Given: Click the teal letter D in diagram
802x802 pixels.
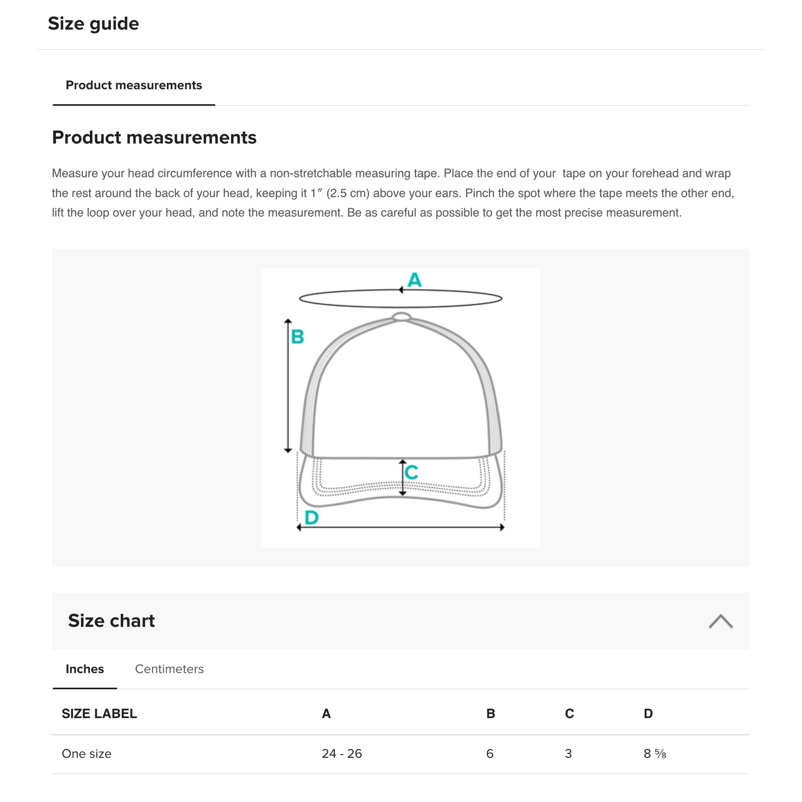Looking at the screenshot, I should pos(312,518).
